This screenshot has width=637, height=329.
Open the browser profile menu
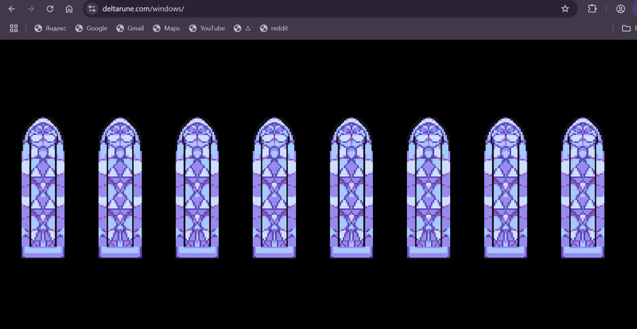coord(620,9)
